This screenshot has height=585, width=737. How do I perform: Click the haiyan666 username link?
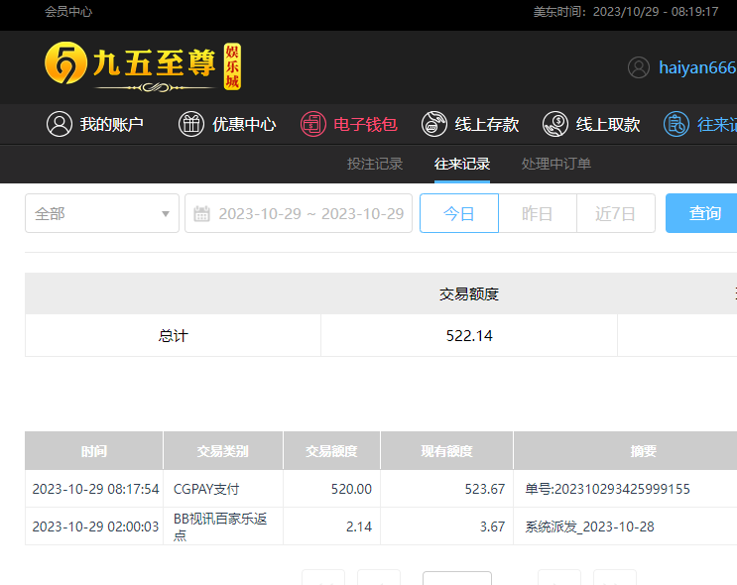pos(697,67)
